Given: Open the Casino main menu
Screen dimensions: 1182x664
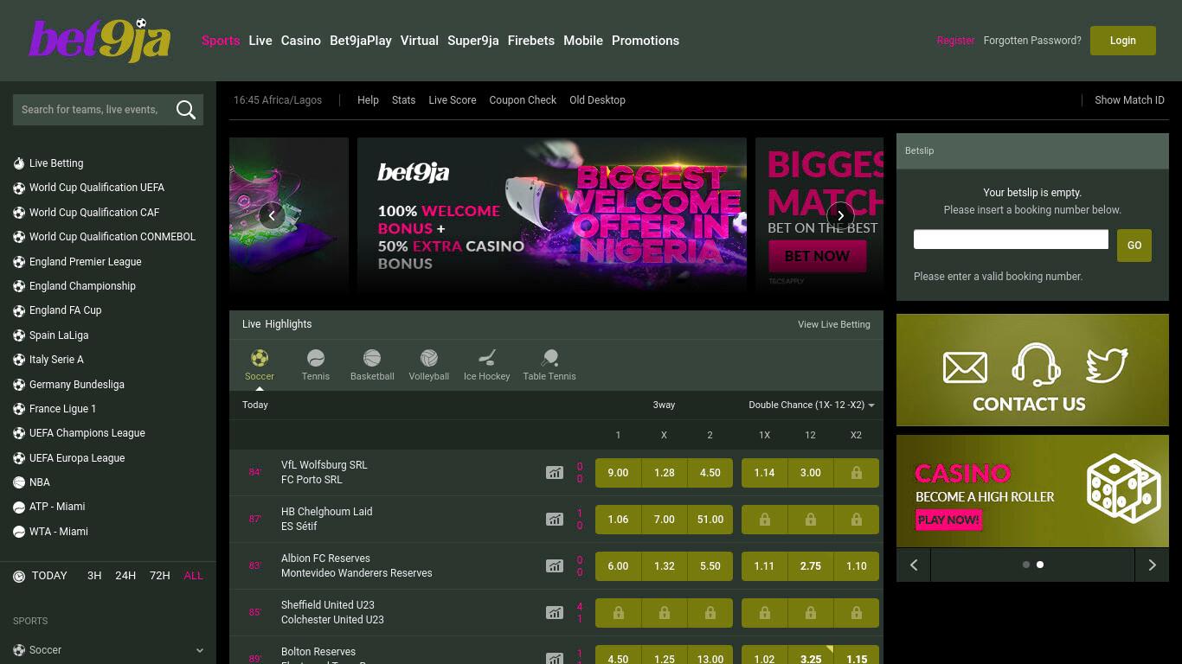Looking at the screenshot, I should tap(301, 41).
